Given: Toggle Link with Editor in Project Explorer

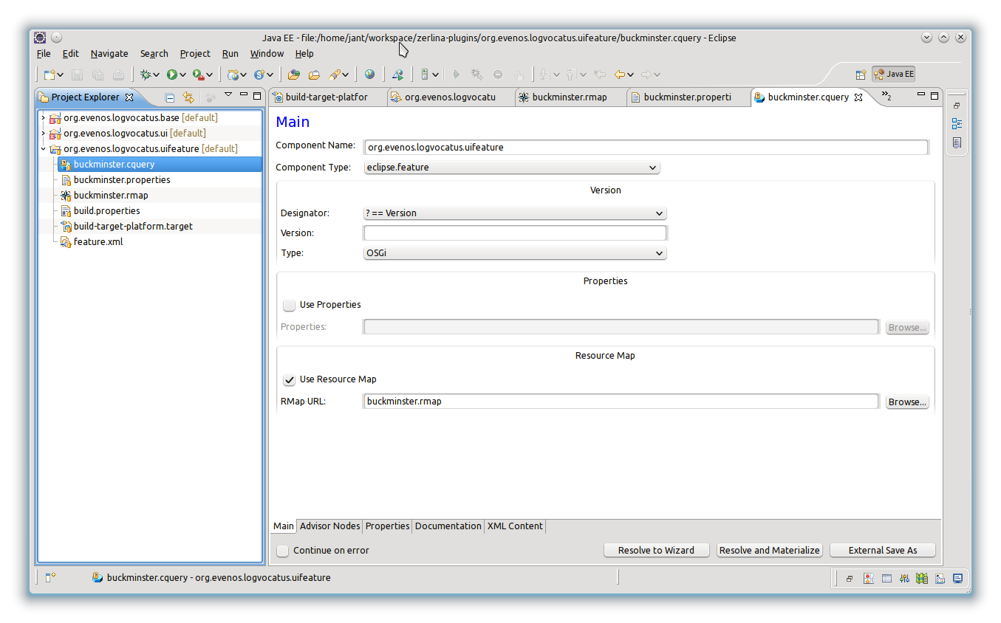Looking at the screenshot, I should tap(188, 97).
